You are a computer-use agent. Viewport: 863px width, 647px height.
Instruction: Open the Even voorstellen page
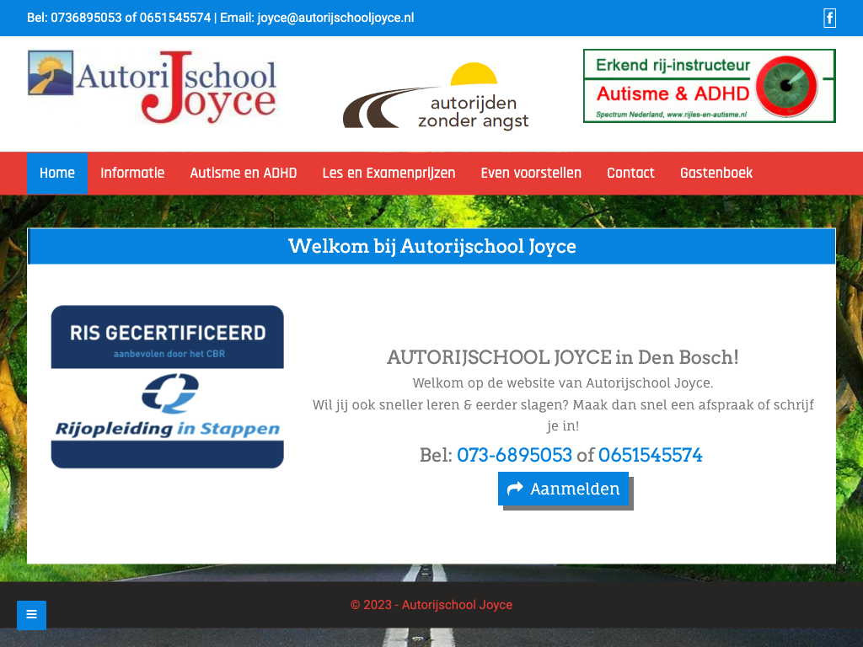(531, 174)
